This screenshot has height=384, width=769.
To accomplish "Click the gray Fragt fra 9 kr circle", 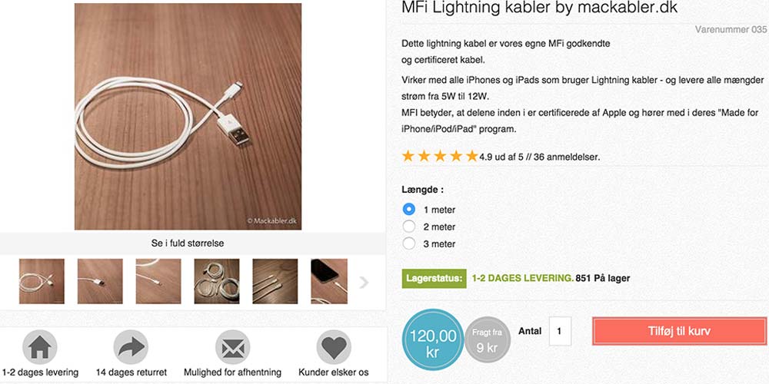I will 487,340.
